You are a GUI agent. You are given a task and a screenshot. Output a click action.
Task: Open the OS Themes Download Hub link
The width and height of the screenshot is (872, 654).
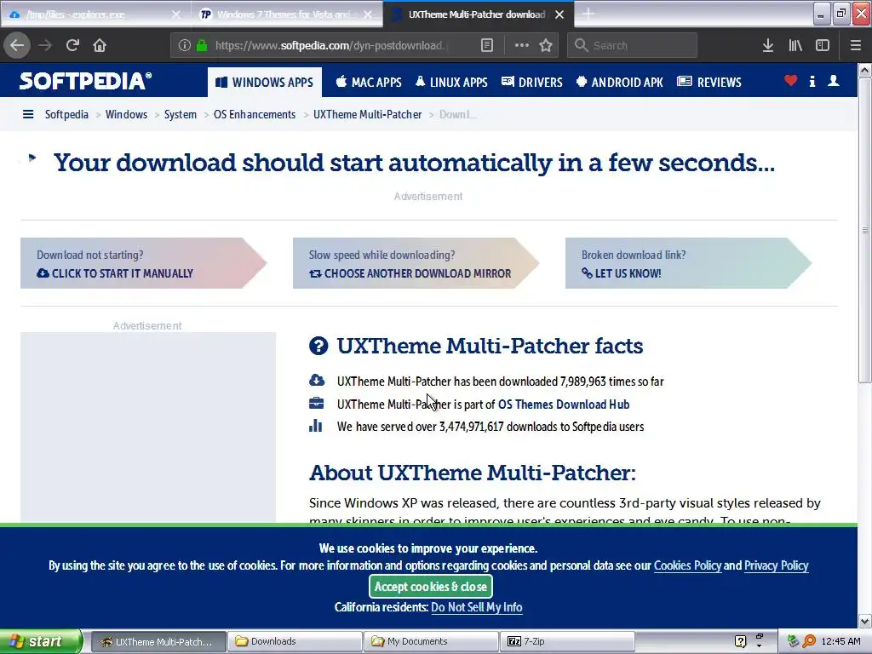point(564,404)
